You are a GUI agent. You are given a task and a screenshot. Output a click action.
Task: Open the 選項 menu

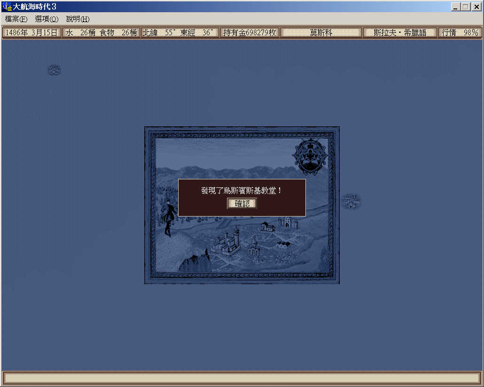click(47, 19)
